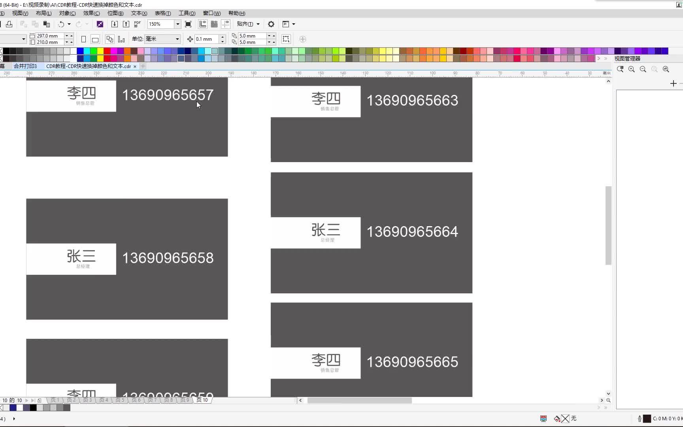Click the quick customize plus circle icon
683x427 pixels.
tap(303, 39)
